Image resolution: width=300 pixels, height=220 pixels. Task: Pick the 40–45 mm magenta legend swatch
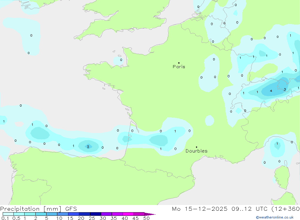128,214
